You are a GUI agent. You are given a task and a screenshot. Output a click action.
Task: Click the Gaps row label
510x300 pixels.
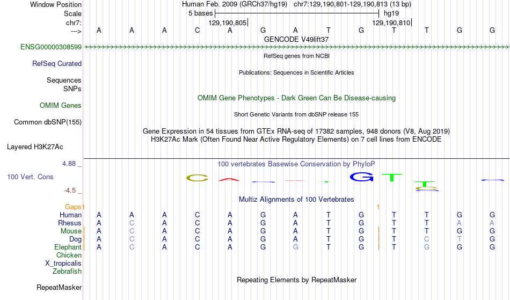[73, 207]
